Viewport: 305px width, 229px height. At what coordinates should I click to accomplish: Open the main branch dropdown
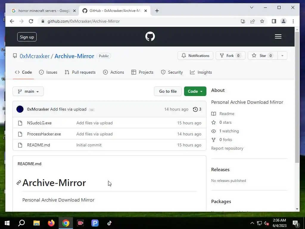pos(28,91)
